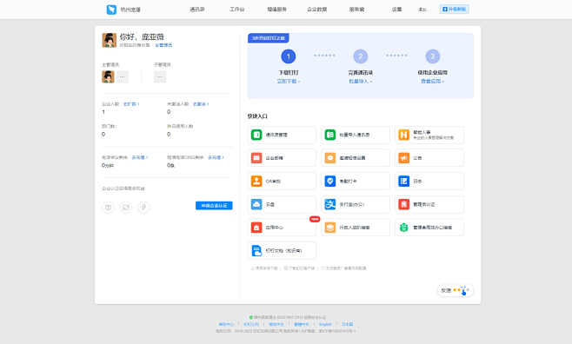Click 去充值 beside 短信电话DING剩余
572x344 pixels.
216,157
